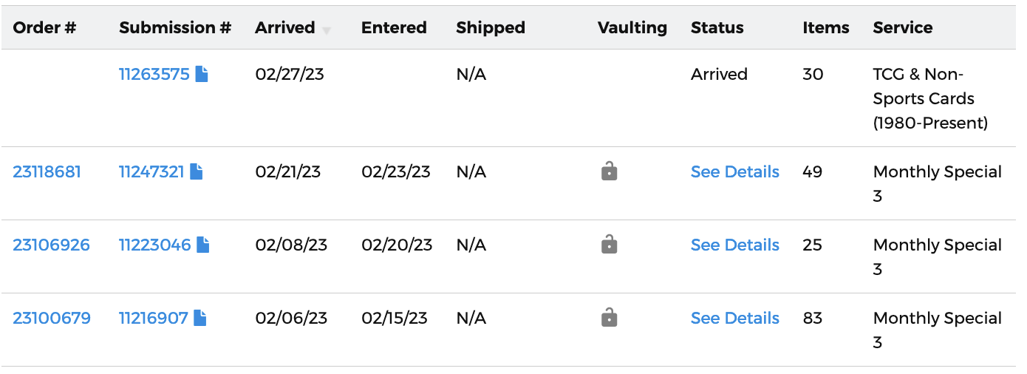Toggle sort arrow on Arrived column

326,30
